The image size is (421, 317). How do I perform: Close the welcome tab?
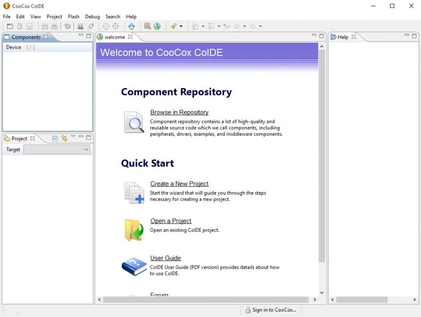tap(130, 37)
